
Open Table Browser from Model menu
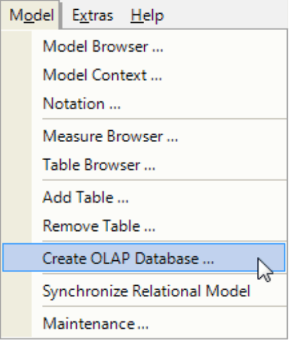(144, 165)
